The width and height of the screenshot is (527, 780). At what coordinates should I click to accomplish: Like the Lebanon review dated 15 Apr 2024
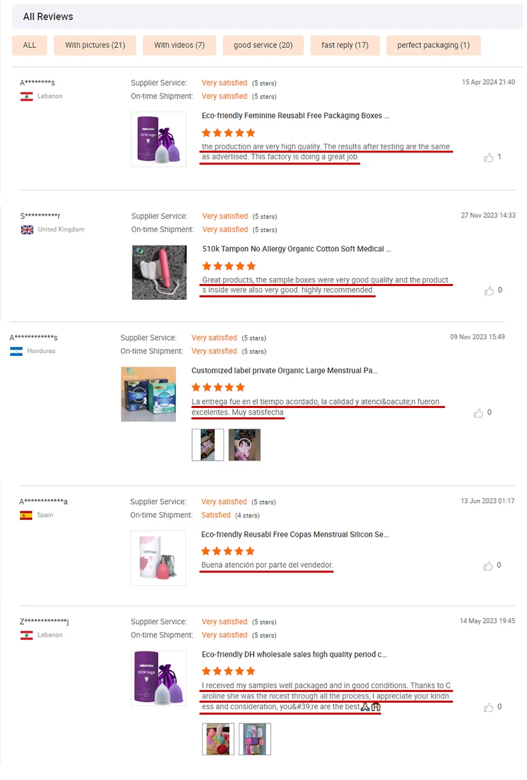pyautogui.click(x=489, y=158)
